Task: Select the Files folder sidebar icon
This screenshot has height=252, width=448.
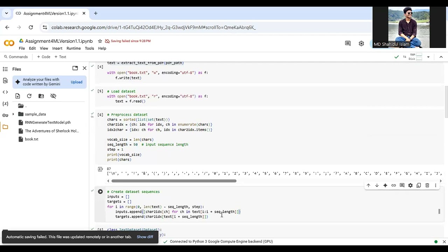Action: tap(5, 127)
